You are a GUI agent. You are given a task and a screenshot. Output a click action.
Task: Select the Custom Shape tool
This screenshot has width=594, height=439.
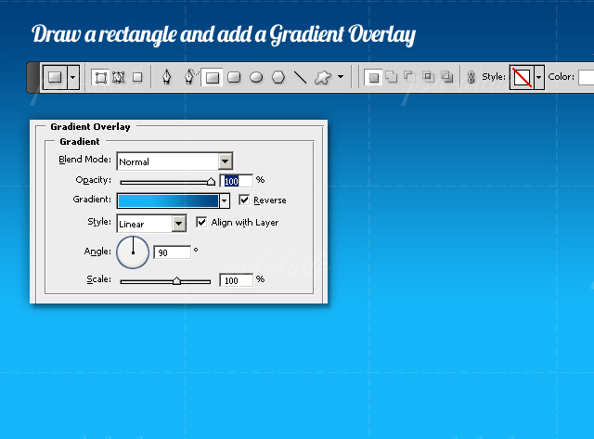(323, 77)
